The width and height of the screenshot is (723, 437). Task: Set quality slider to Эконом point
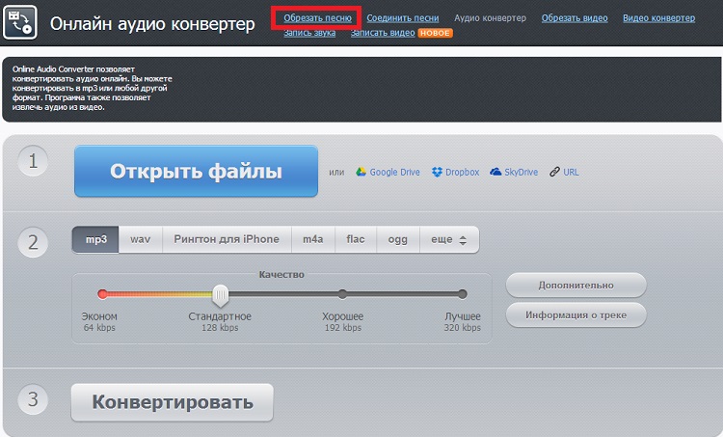pyautogui.click(x=102, y=293)
